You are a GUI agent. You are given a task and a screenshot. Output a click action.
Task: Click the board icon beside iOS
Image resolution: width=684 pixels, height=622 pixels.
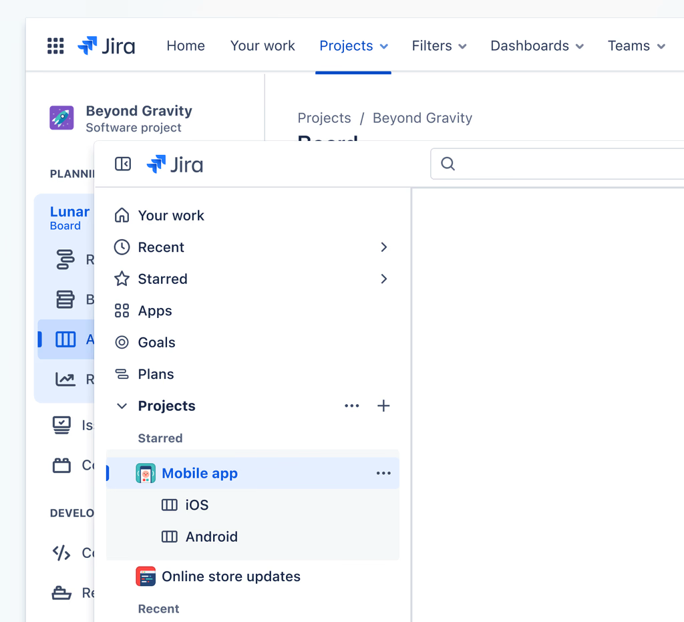pos(169,505)
